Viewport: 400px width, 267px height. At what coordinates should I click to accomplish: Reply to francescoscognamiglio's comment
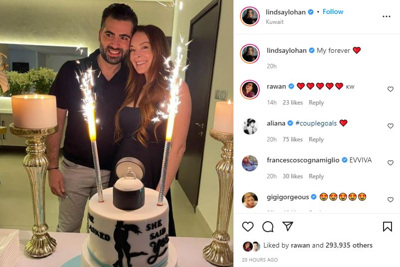pos(316,176)
